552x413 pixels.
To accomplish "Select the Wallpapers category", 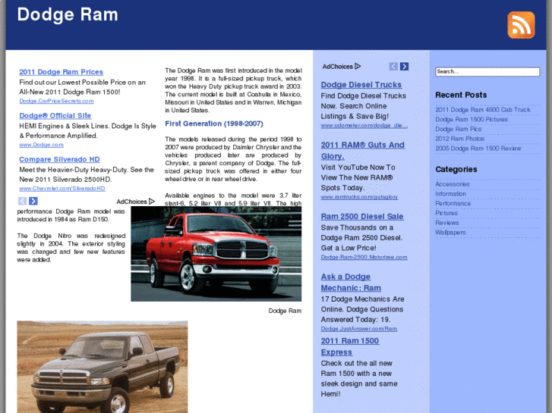I will coord(450,233).
